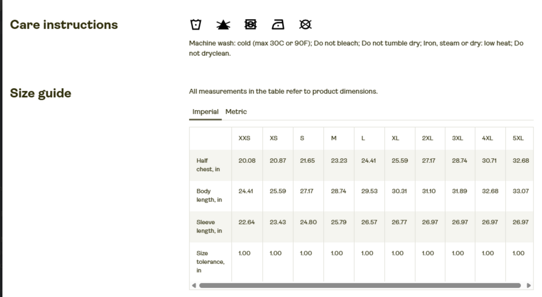Click the M column header
542x297 pixels.
334,138
